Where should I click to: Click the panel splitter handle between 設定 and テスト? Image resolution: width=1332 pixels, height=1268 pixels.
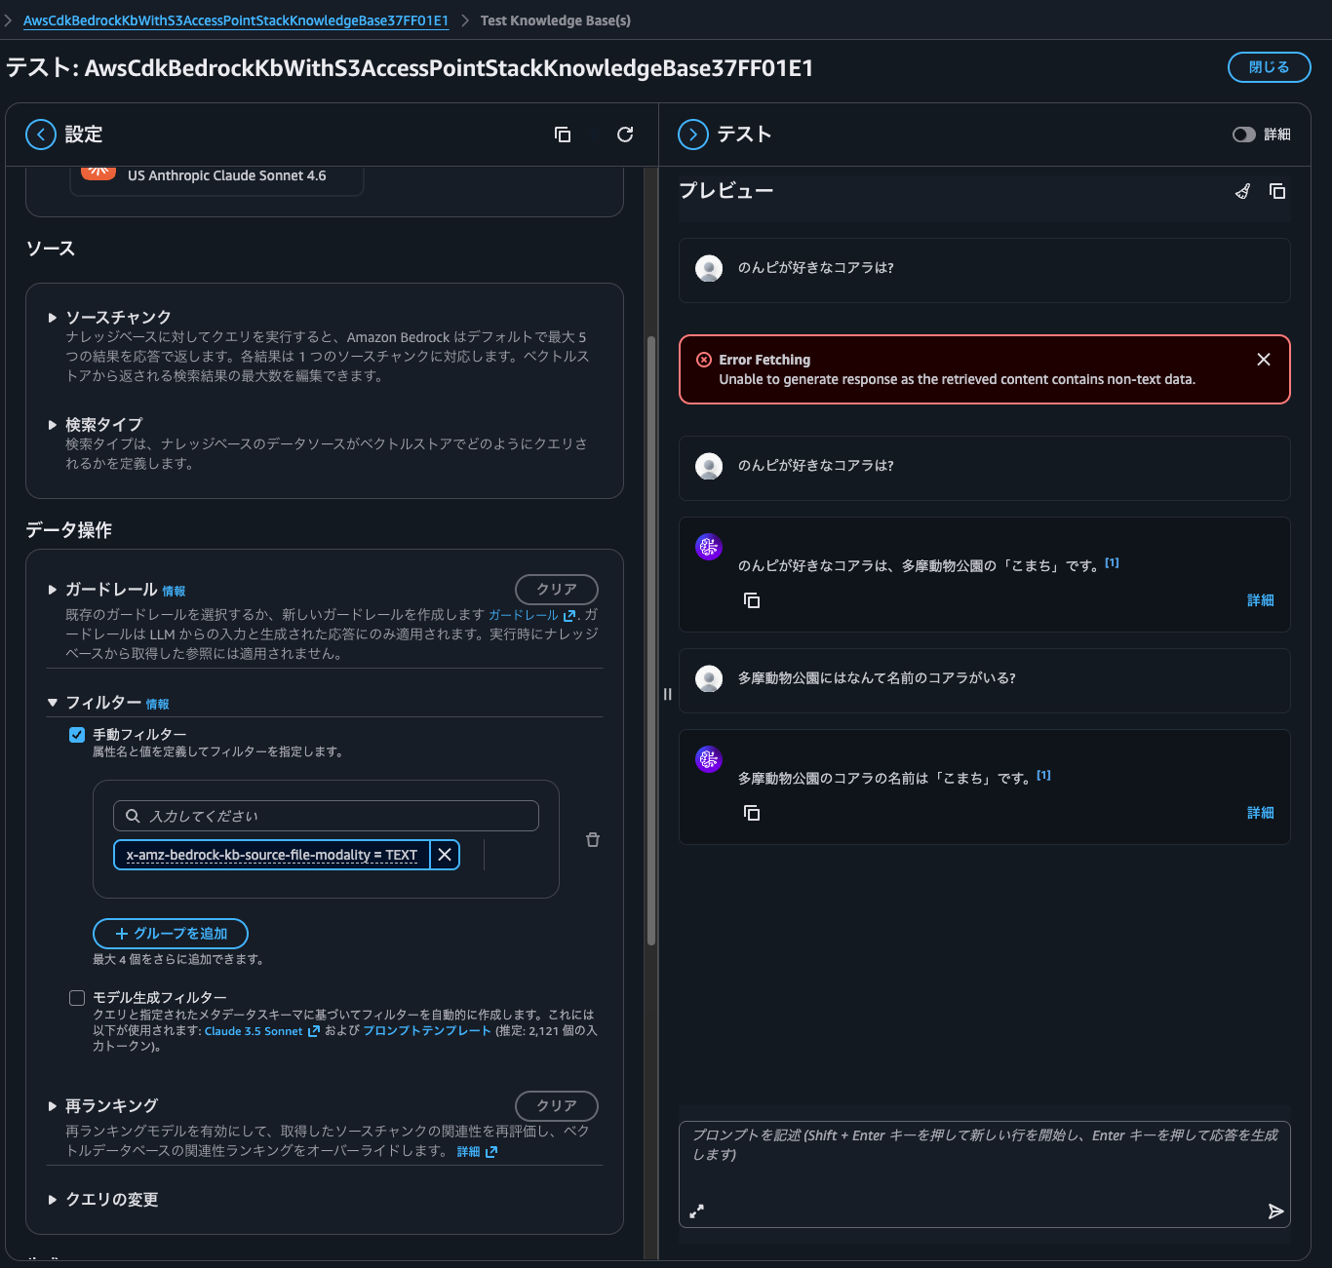tap(668, 694)
